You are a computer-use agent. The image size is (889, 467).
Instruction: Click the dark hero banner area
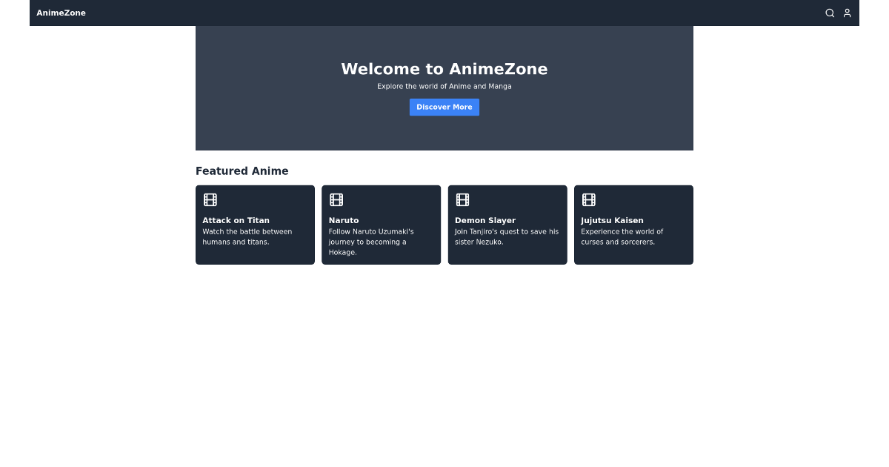(x=444, y=133)
